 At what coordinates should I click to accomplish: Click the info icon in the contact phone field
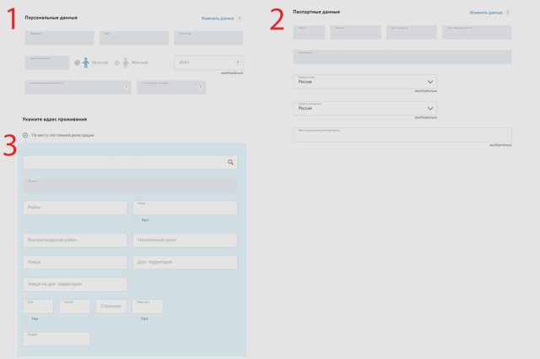click(x=201, y=87)
